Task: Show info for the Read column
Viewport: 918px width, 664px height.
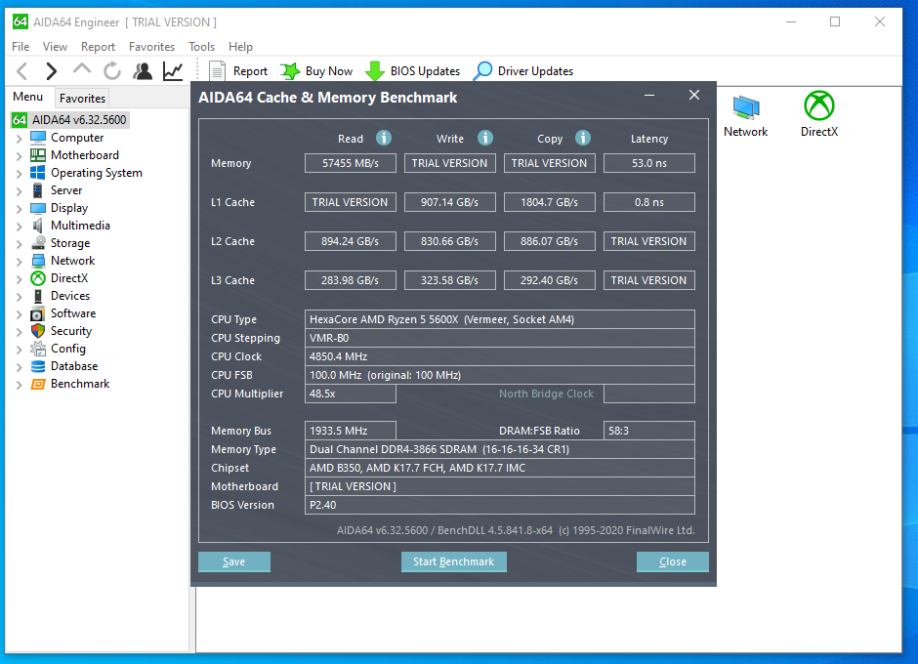Action: point(384,138)
